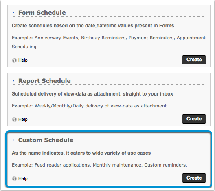This screenshot has height=191, width=215.
Task: Click the question-mark icon under Custom Schedule
Action: [14, 178]
